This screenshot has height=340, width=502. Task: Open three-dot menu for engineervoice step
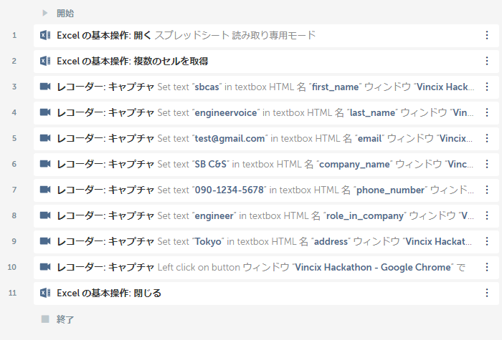click(x=487, y=112)
